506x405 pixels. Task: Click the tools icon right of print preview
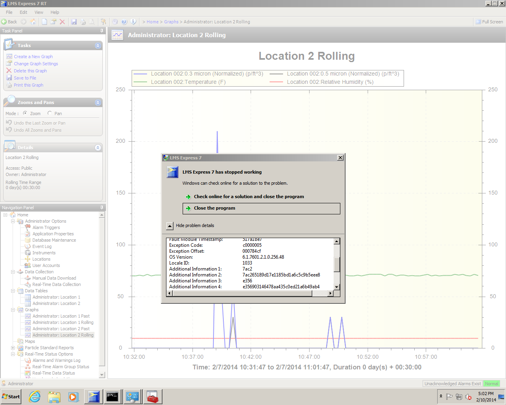(x=103, y=22)
